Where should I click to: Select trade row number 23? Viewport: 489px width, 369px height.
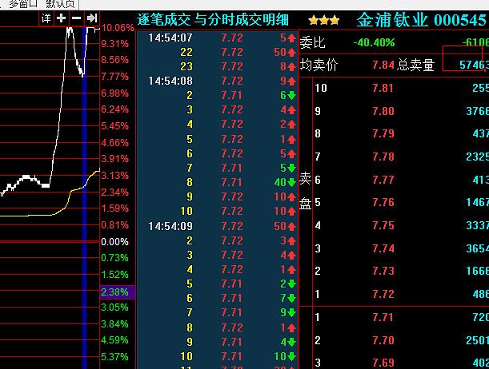(186, 66)
